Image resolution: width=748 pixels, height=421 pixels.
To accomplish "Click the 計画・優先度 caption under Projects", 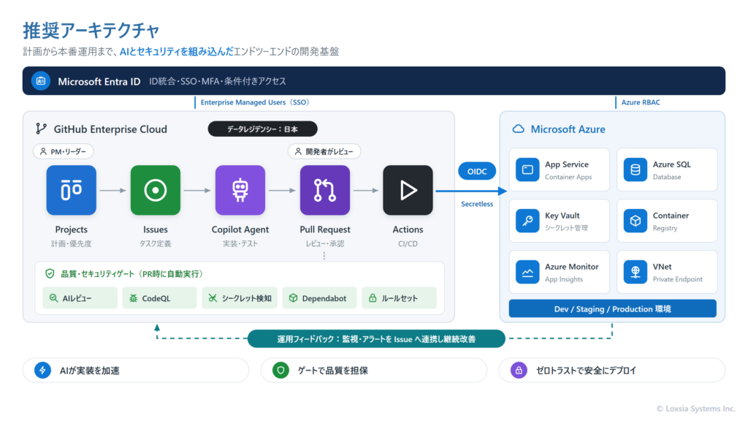I will [x=71, y=243].
